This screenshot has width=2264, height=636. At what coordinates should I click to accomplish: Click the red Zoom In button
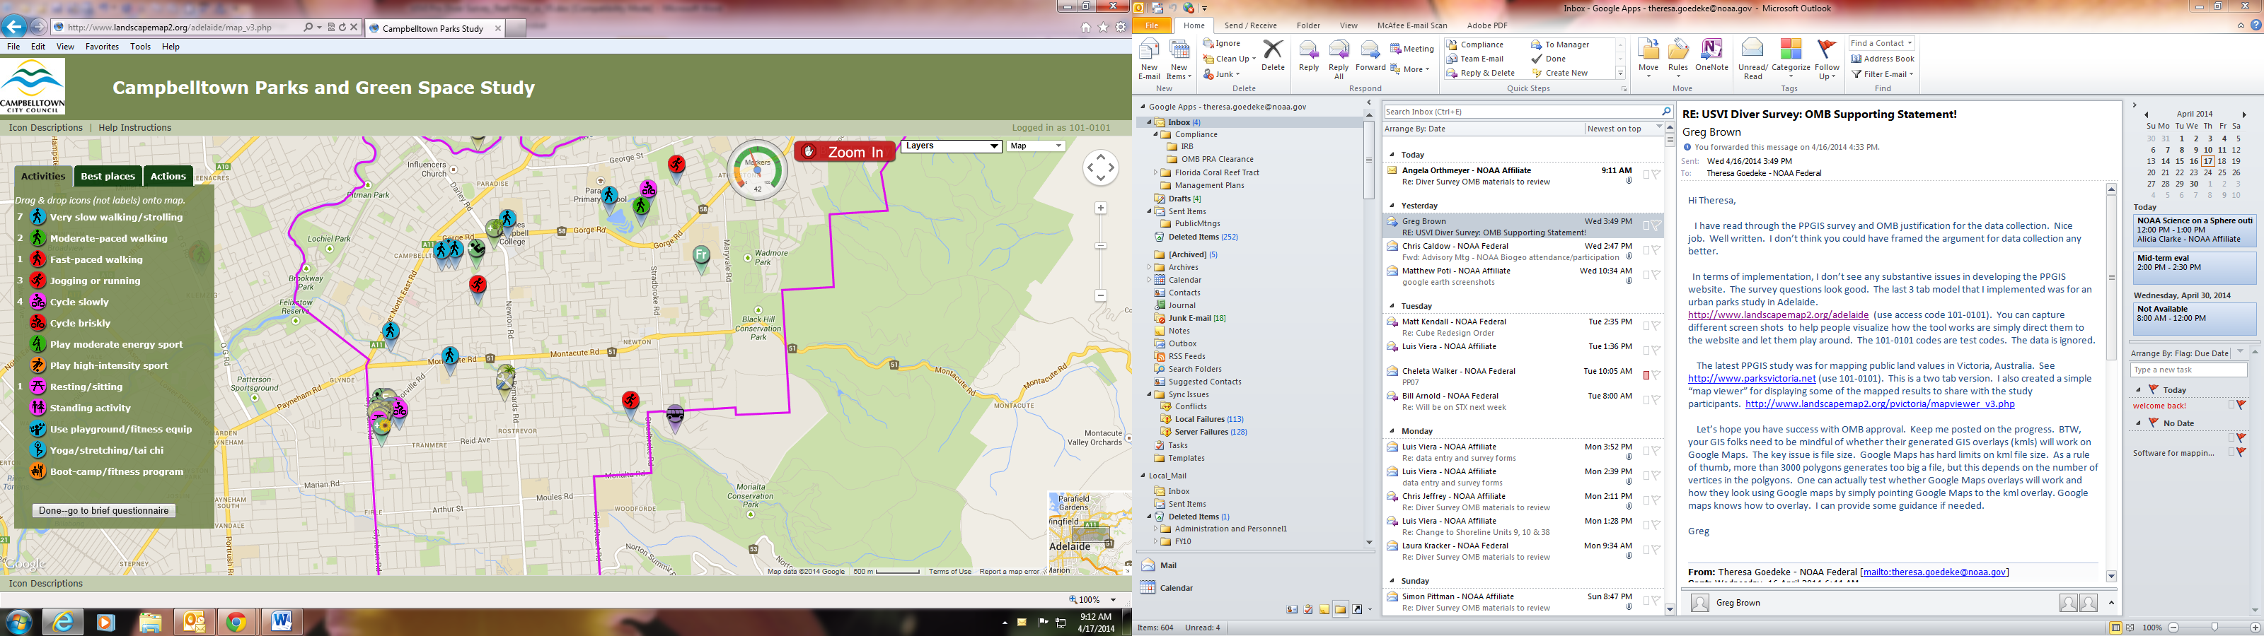(x=845, y=152)
